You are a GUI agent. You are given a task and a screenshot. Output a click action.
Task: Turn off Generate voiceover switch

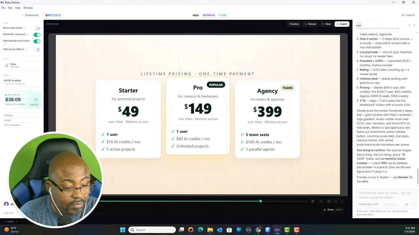[x=37, y=35]
